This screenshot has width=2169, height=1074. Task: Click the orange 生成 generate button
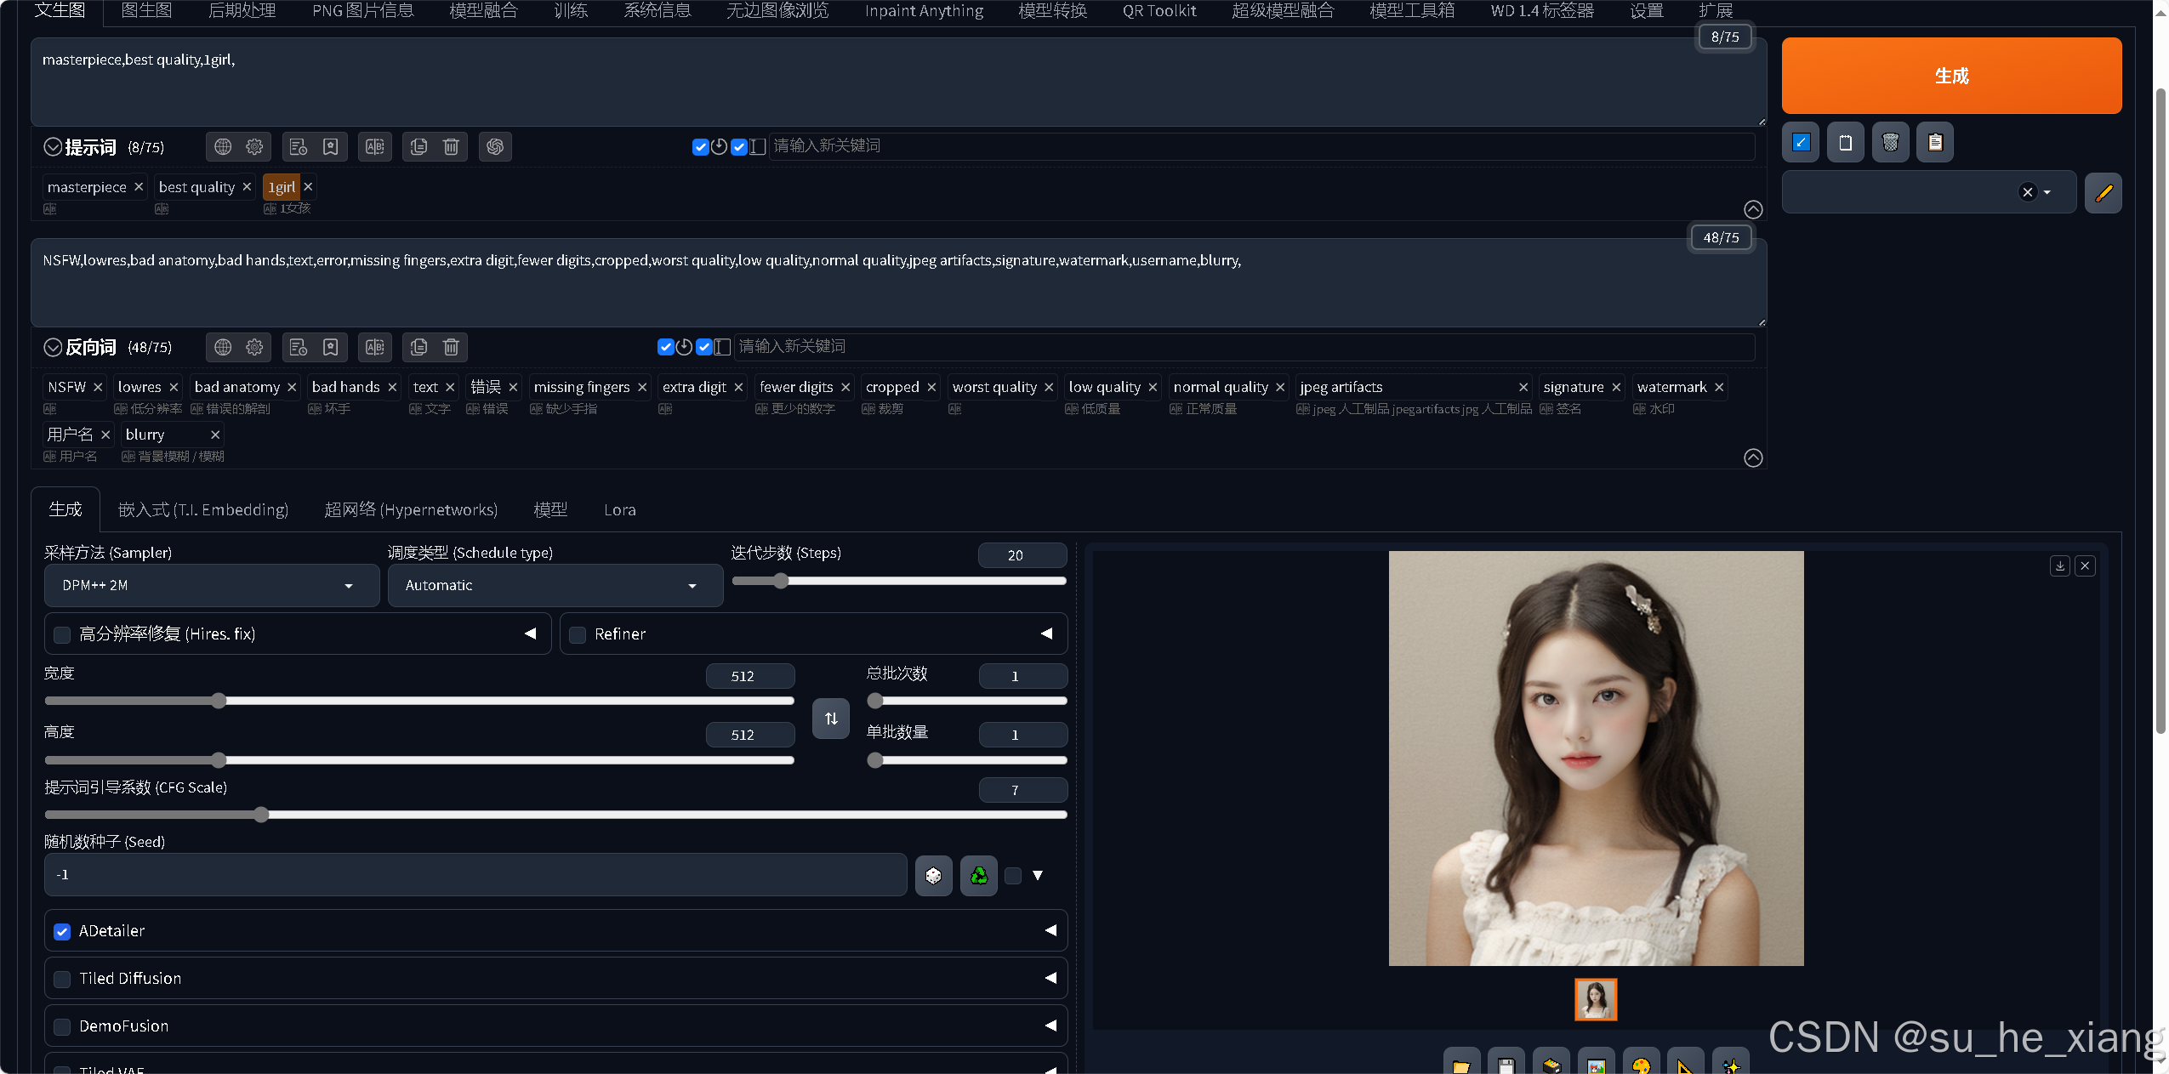pos(1950,76)
